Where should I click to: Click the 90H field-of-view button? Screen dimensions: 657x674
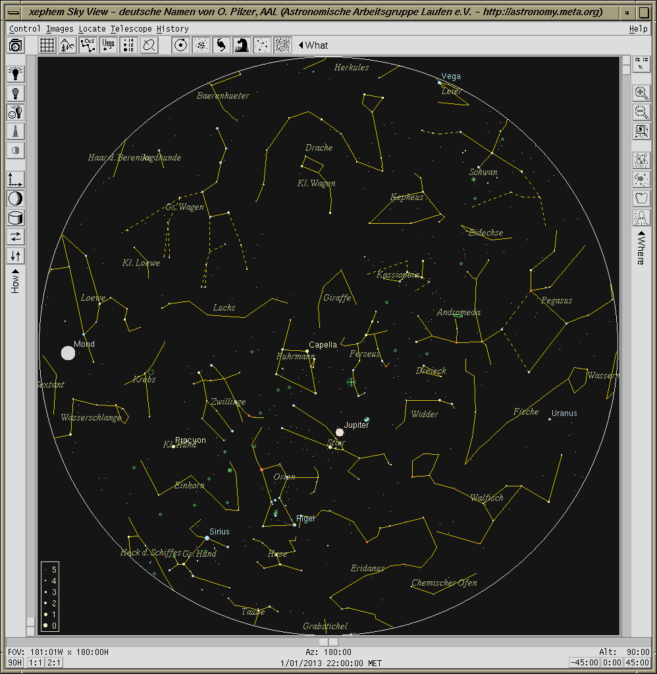(x=15, y=662)
